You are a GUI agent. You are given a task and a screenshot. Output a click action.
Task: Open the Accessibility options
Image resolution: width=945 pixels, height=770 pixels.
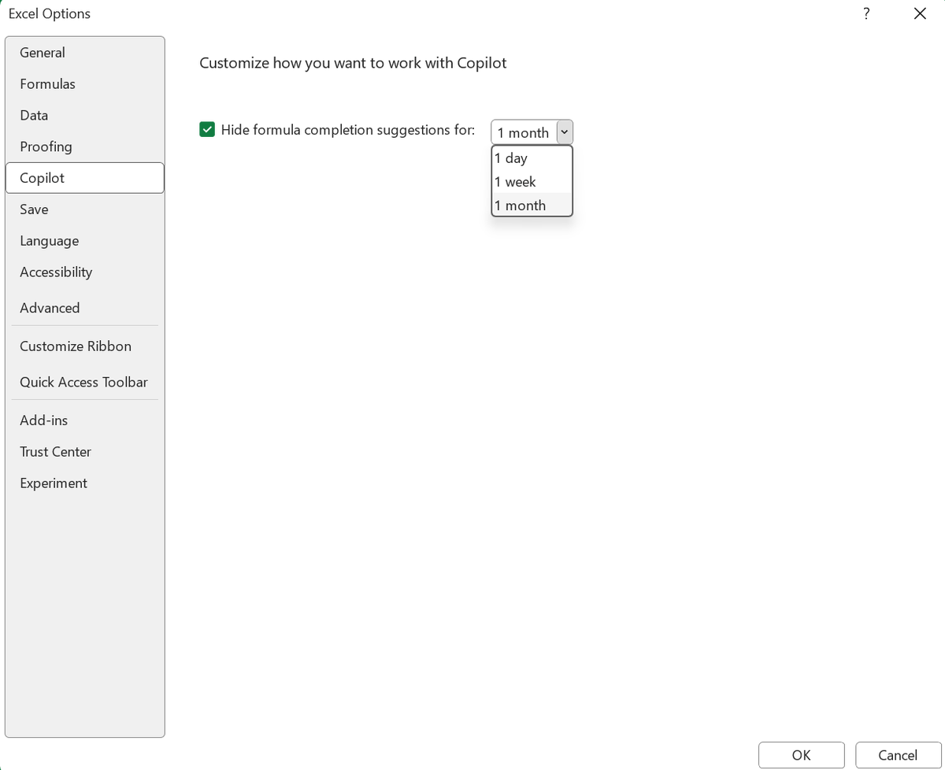(x=84, y=272)
